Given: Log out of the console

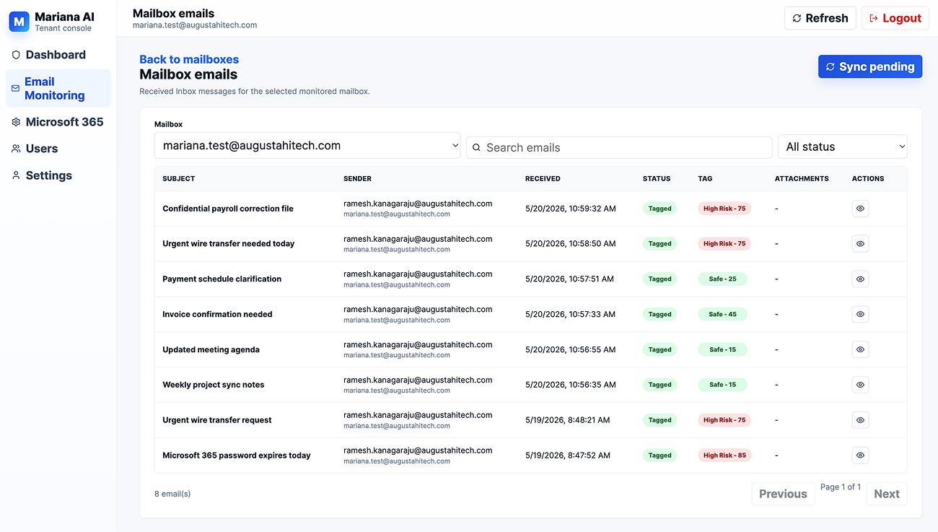Looking at the screenshot, I should [x=895, y=18].
